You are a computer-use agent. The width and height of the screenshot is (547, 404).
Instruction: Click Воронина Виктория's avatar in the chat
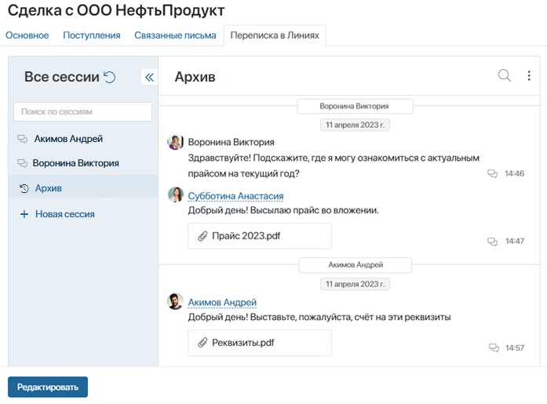click(176, 142)
